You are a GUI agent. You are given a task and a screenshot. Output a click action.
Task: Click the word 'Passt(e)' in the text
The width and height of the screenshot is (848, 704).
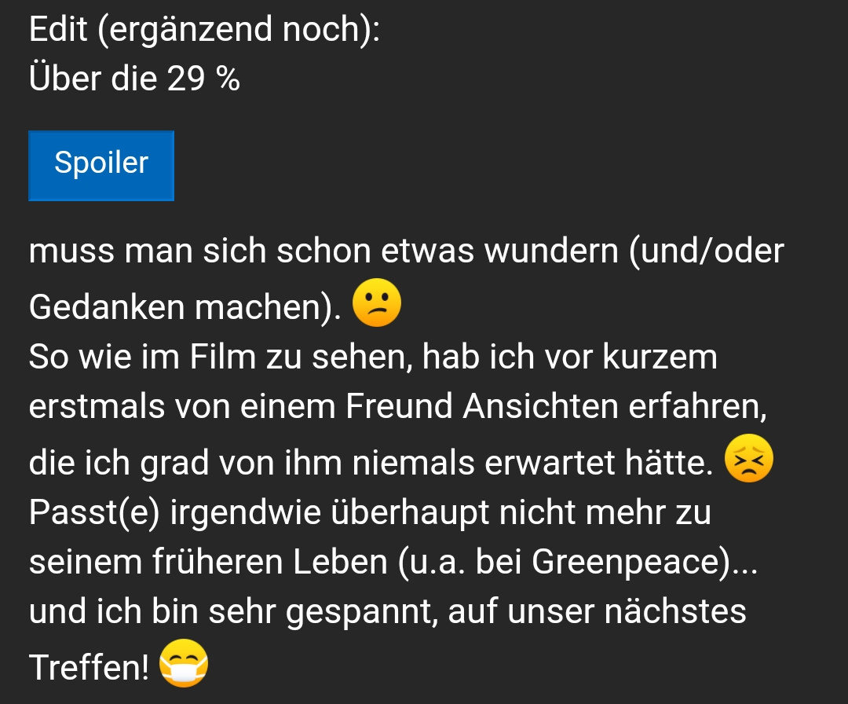[94, 512]
